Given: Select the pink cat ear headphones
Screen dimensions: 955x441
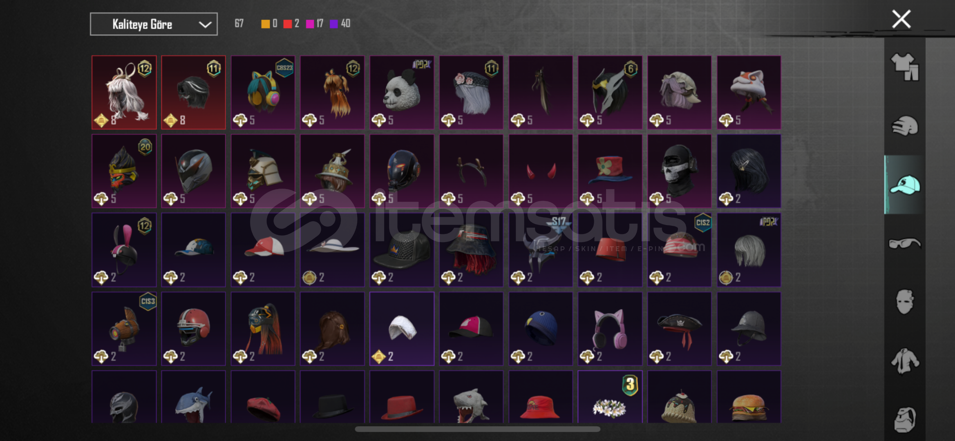Looking at the screenshot, I should (610, 329).
